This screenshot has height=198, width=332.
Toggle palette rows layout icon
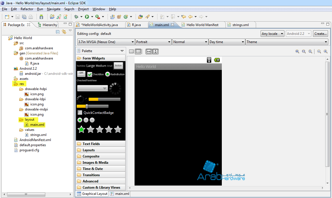coord(138,52)
